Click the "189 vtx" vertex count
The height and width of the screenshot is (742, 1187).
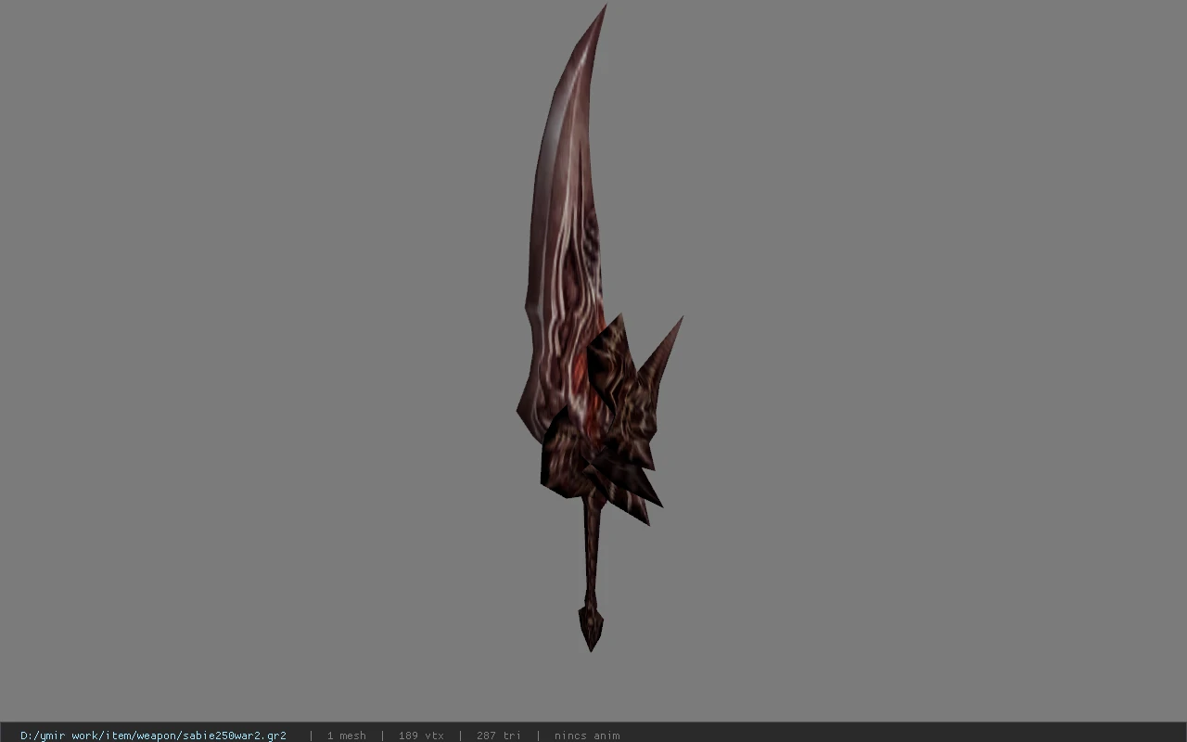[421, 736]
